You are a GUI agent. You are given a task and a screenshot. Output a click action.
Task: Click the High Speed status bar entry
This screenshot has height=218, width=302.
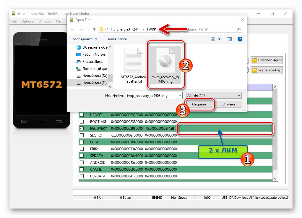(179, 198)
